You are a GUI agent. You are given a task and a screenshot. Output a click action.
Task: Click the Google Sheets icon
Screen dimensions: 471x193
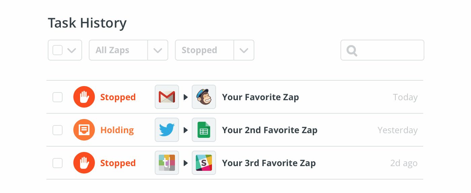[x=204, y=130]
